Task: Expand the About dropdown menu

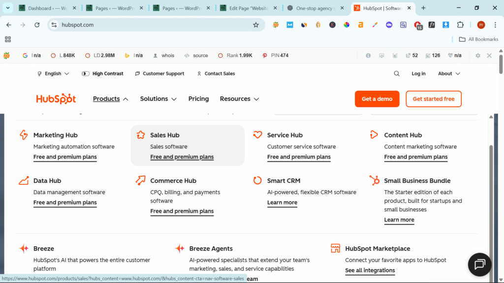Action: [449, 74]
